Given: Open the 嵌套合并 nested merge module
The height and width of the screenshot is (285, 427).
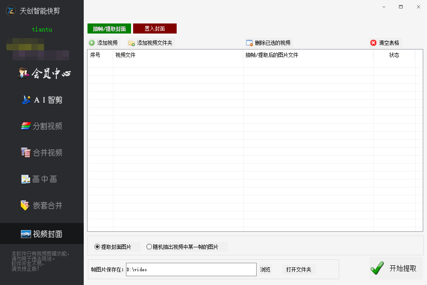Looking at the screenshot, I should 42,205.
